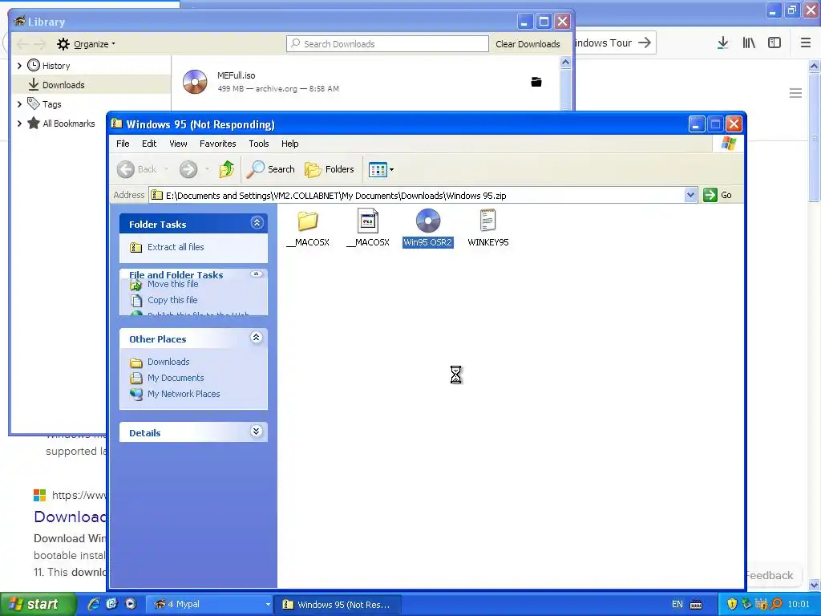Open the Favorites menu
Viewport: 821px width, 616px height.
pos(217,144)
